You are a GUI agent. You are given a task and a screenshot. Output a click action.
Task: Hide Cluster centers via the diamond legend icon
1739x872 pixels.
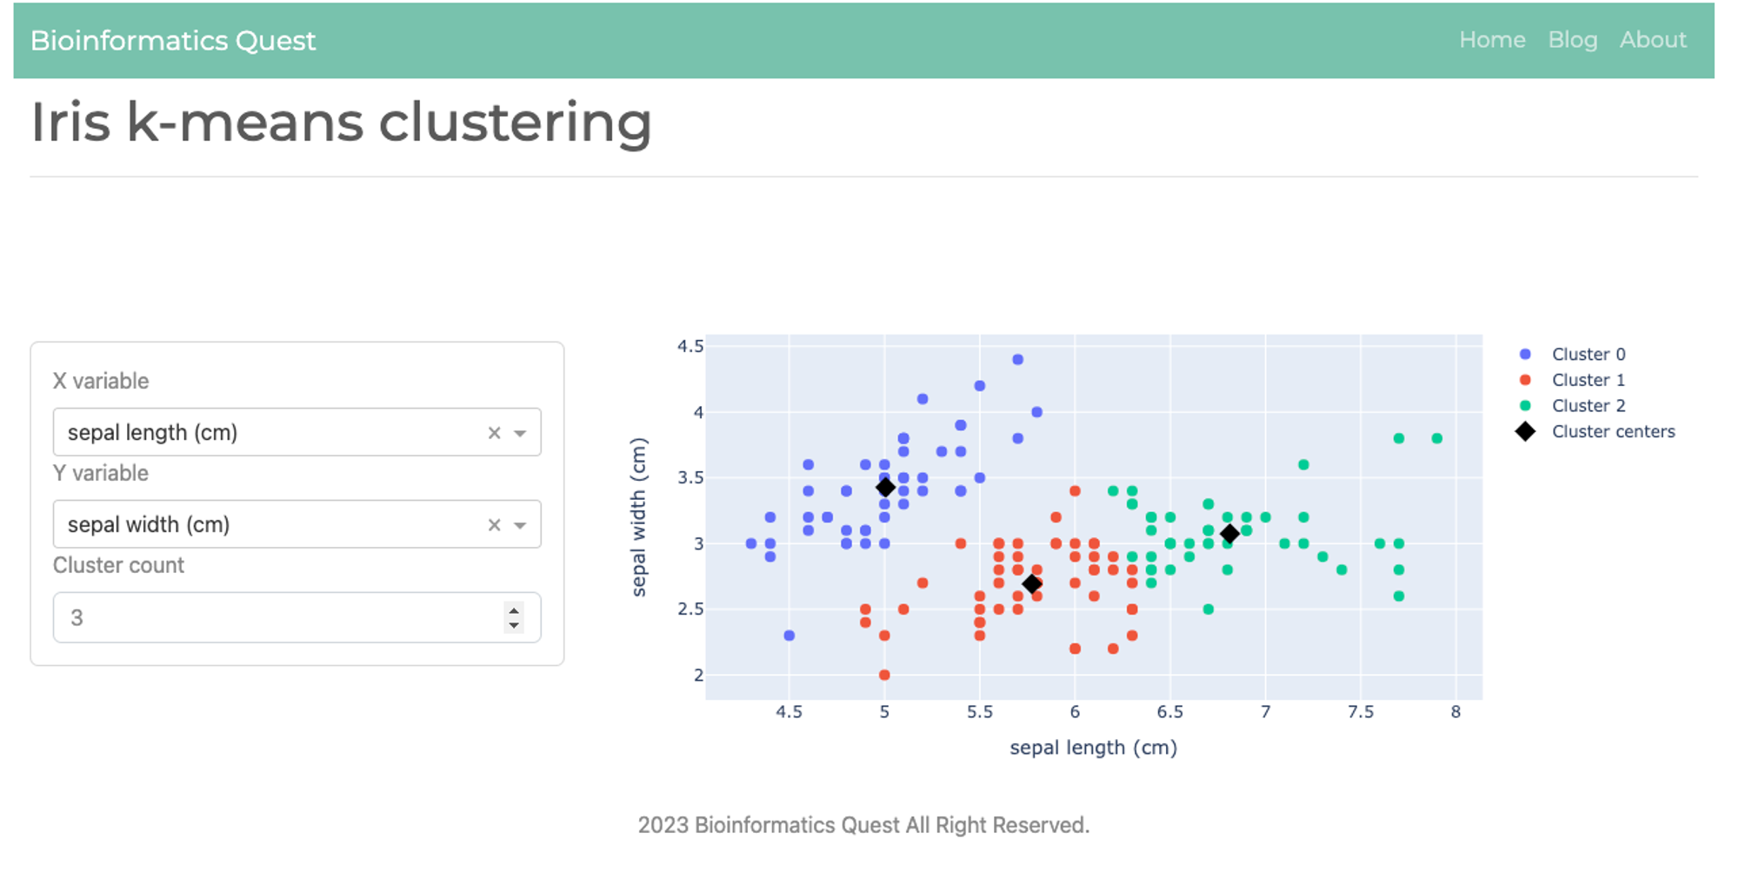[1525, 432]
